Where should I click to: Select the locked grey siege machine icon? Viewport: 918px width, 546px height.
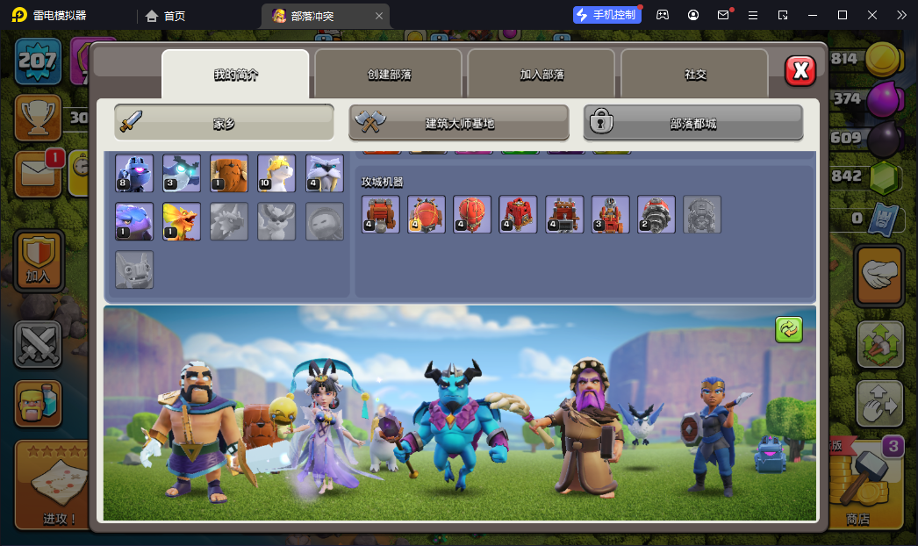click(702, 214)
